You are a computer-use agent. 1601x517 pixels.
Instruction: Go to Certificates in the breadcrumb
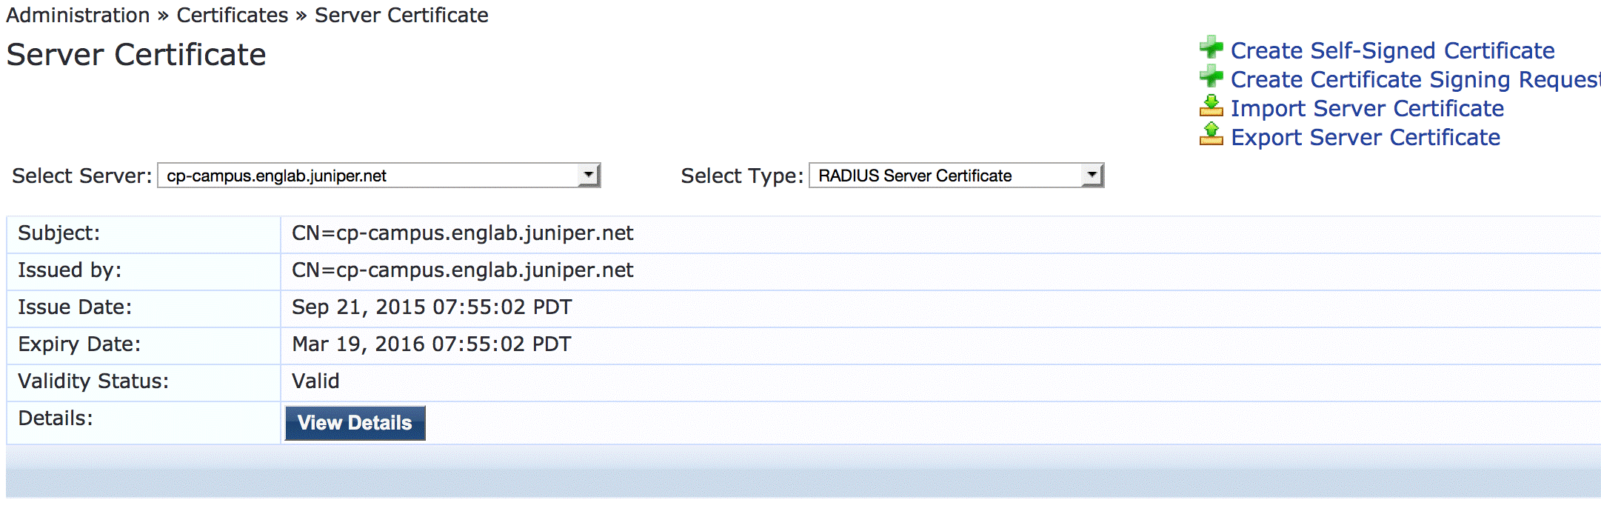[x=232, y=15]
